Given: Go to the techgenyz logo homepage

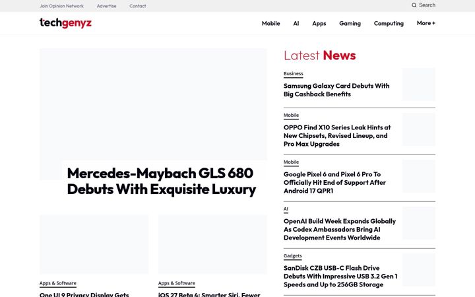Looking at the screenshot, I should point(65,23).
